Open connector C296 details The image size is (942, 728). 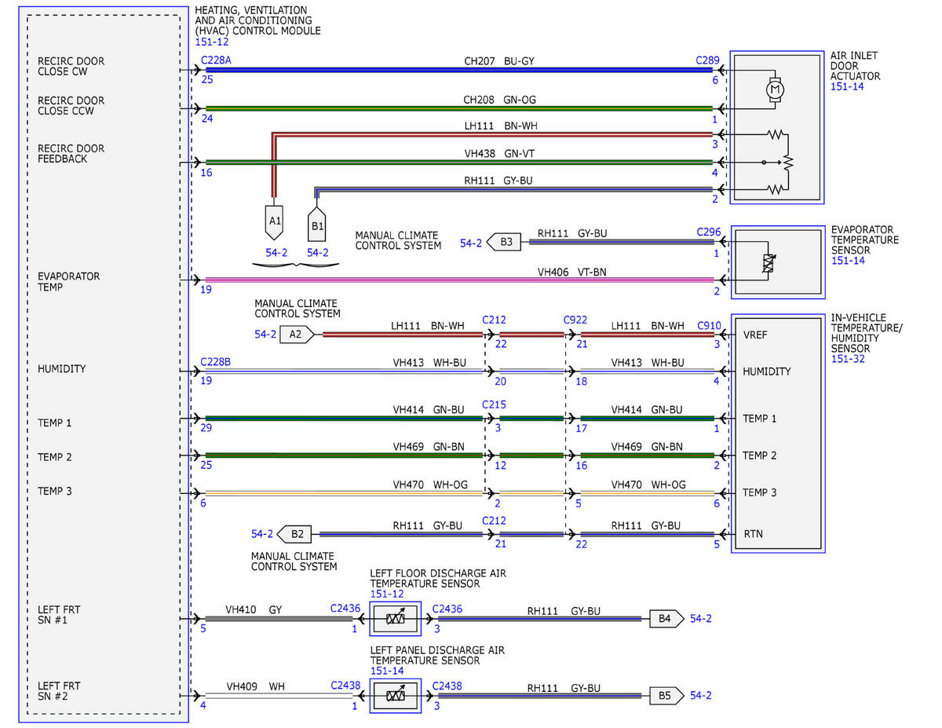(x=708, y=232)
